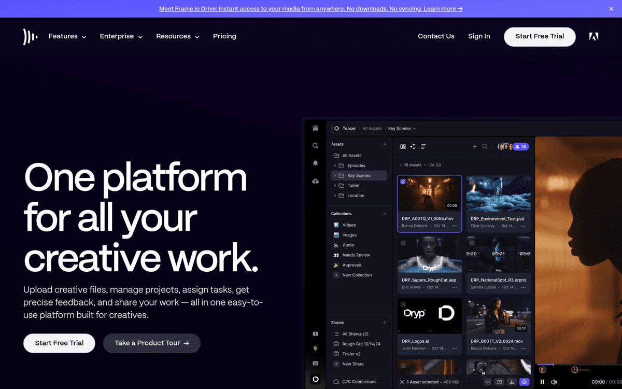The width and height of the screenshot is (622, 389).
Task: Pause the video player
Action: coord(543,382)
